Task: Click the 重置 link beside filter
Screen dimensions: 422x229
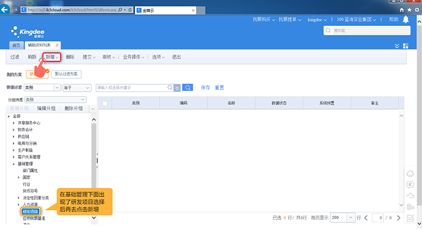Action: 219,87
